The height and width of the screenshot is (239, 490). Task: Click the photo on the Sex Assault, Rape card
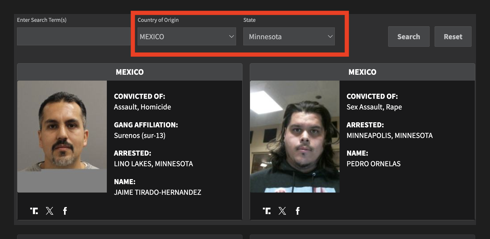pos(295,136)
